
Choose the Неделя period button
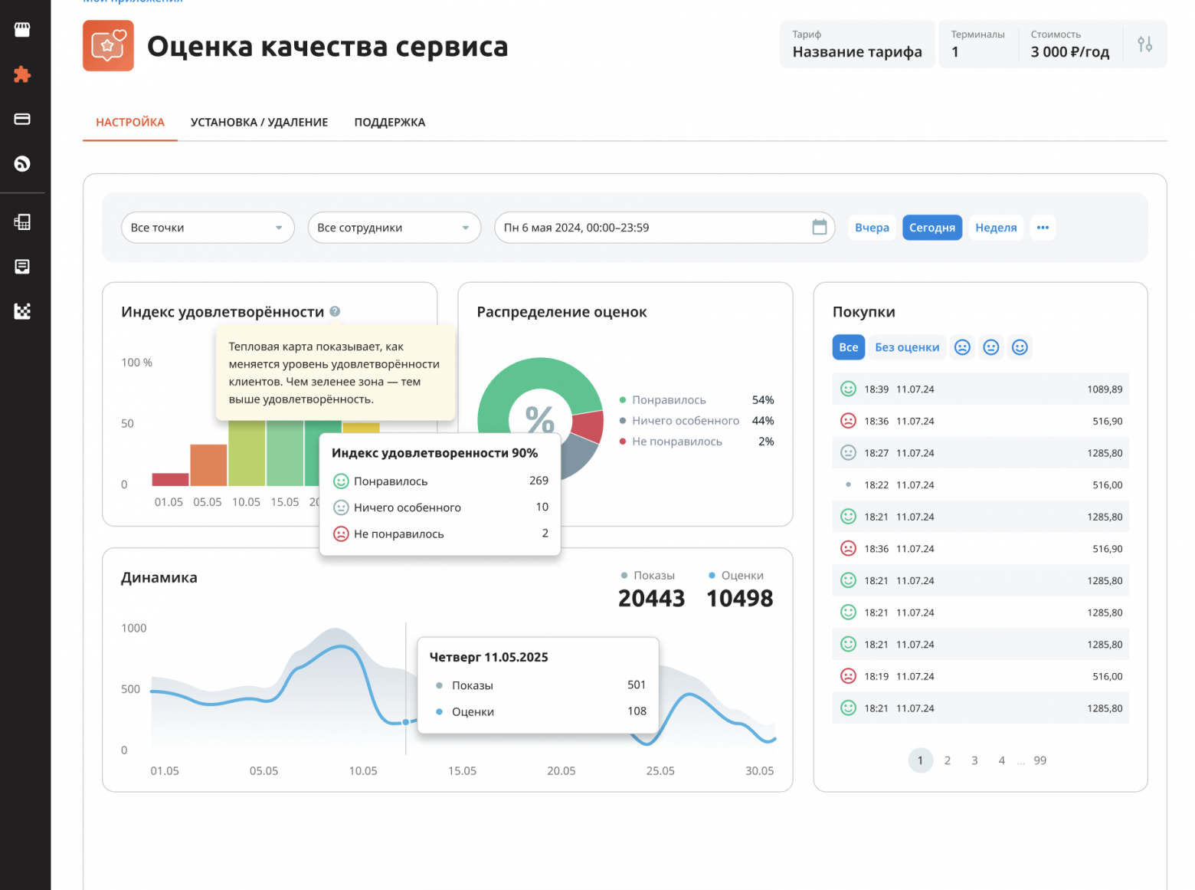coord(996,228)
